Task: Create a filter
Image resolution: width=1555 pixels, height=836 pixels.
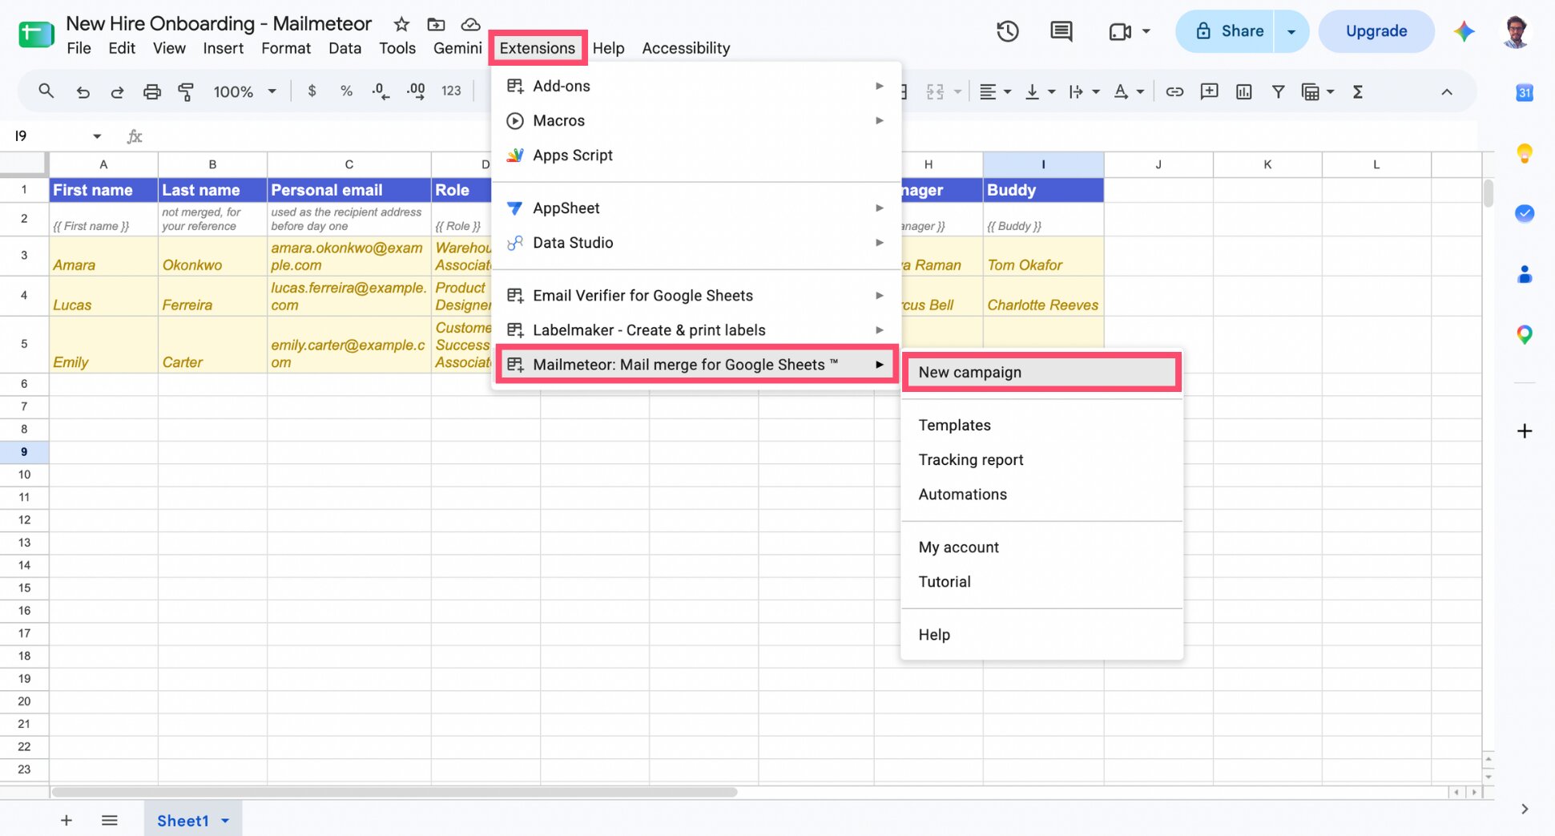Action: pyautogui.click(x=1278, y=91)
